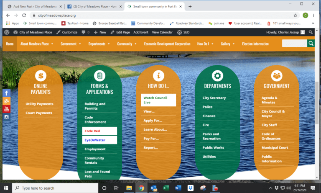
Task: Switch to the Add New Post tab
Action: (35, 7)
